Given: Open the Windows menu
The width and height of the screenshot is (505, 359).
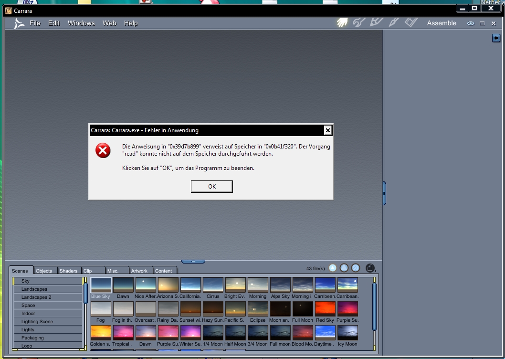Looking at the screenshot, I should [x=81, y=23].
